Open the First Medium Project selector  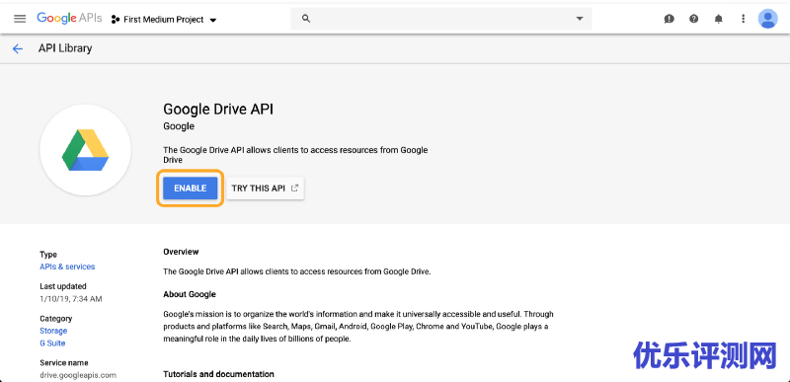[164, 20]
